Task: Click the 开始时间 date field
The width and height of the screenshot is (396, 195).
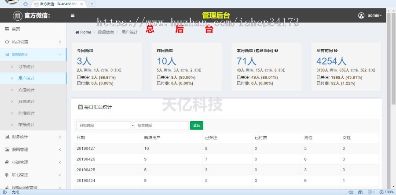Action: [103, 126]
